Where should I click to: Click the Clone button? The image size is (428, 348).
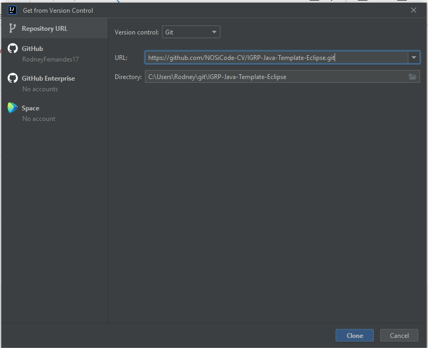tap(355, 335)
